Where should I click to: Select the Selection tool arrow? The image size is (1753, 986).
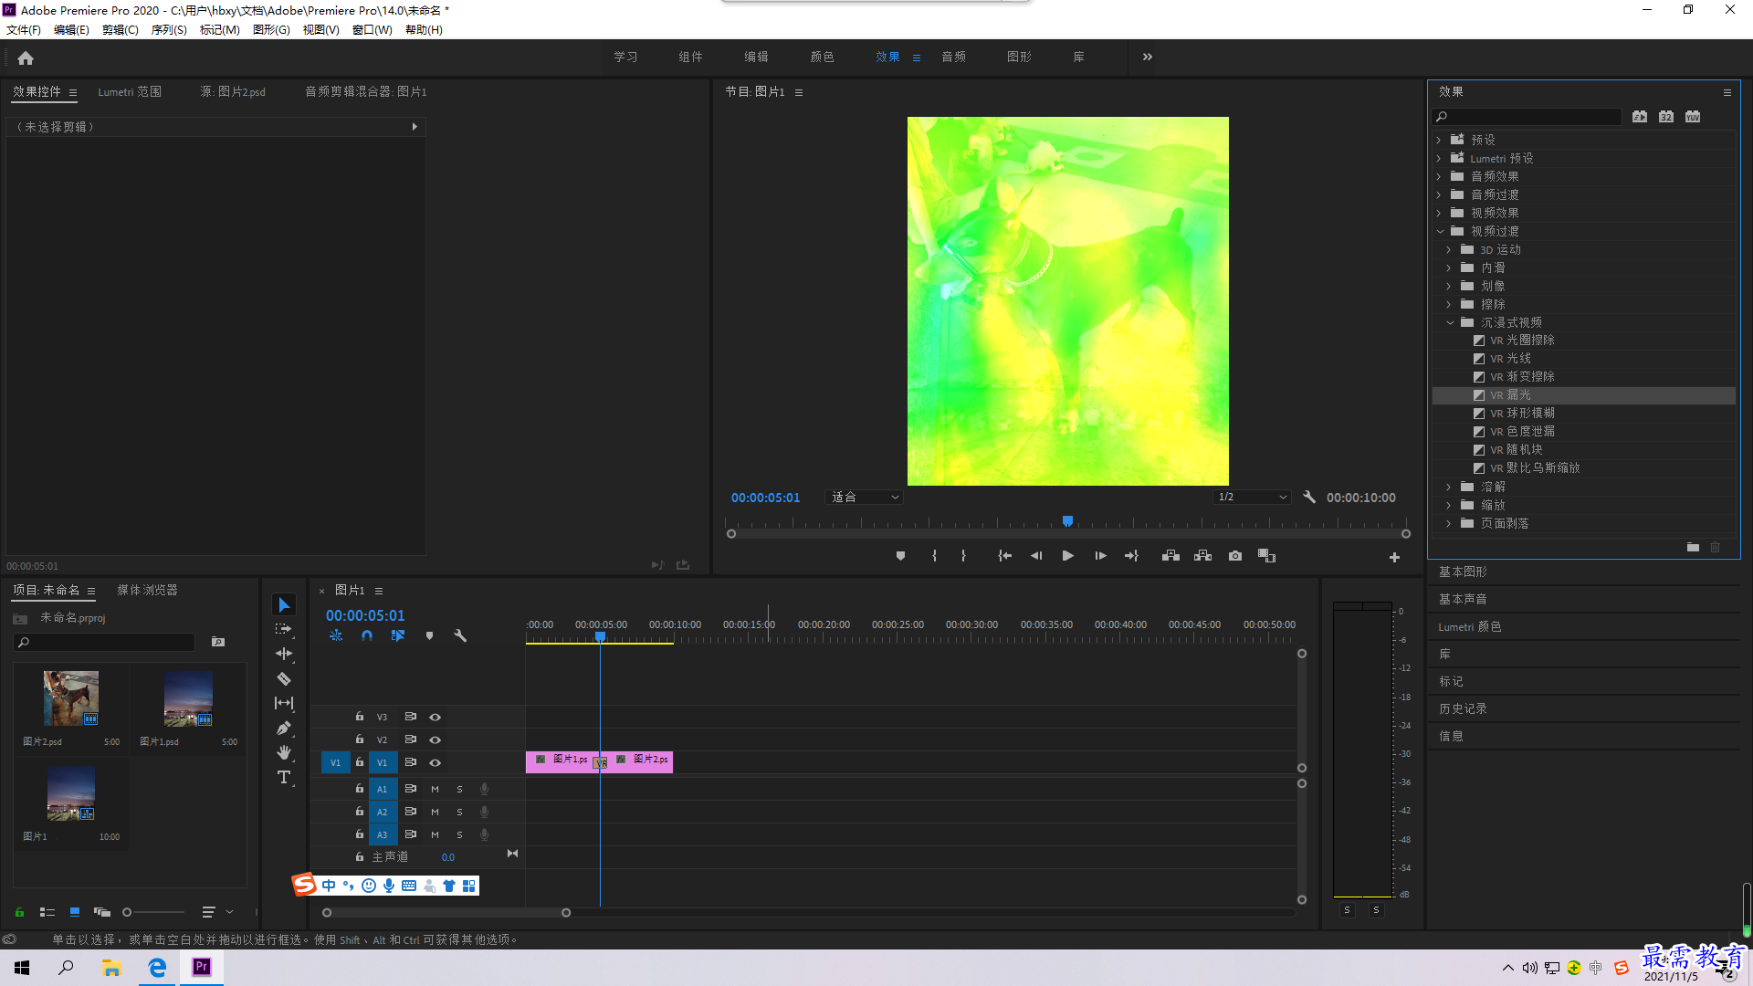tap(284, 605)
